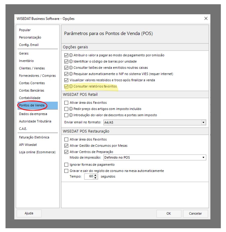Image resolution: width=226 pixels, height=232 pixels.
Task: Increase Tempo seconds with up arrow
Action: pyautogui.click(x=95, y=175)
